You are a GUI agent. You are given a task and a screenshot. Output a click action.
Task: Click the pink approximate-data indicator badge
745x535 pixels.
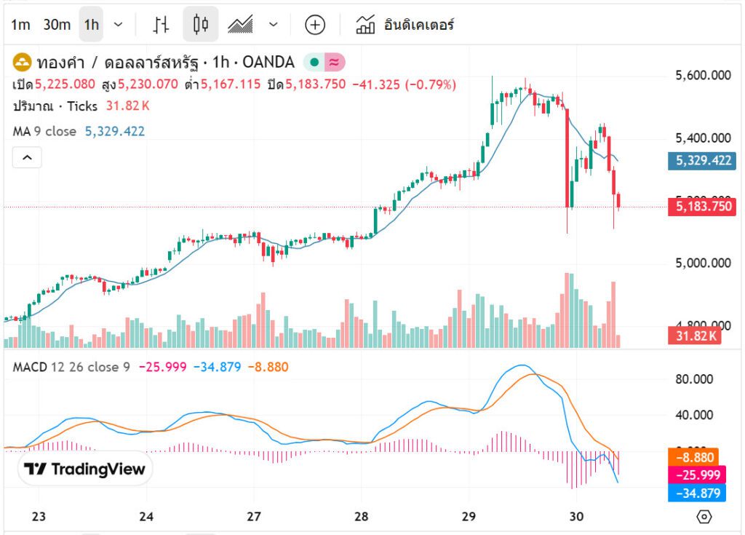point(335,62)
